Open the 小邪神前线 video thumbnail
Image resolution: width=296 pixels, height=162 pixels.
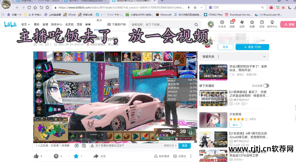point(213,98)
